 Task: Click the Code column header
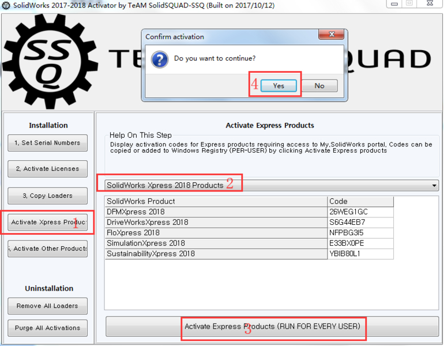click(x=360, y=201)
